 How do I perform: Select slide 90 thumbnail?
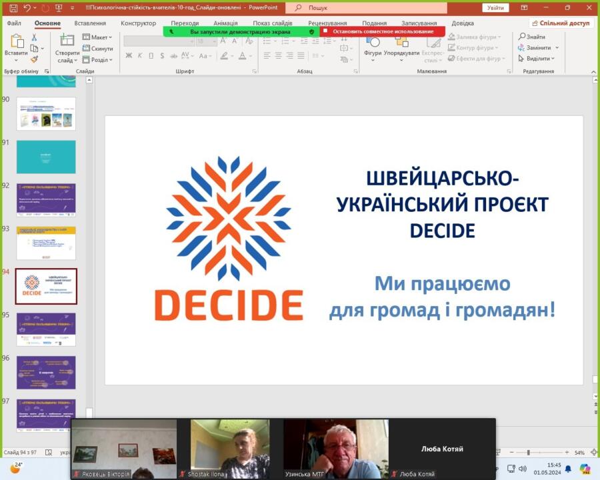46,113
